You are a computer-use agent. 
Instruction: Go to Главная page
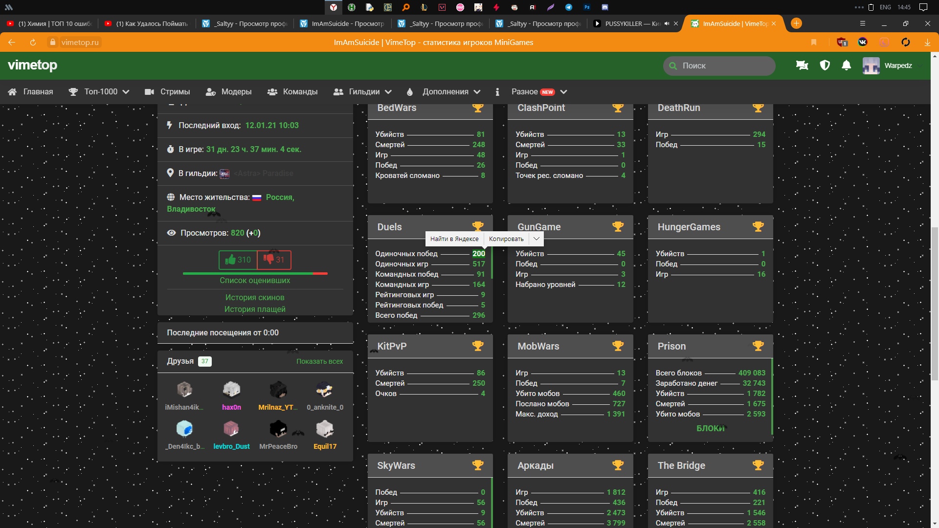pyautogui.click(x=30, y=92)
